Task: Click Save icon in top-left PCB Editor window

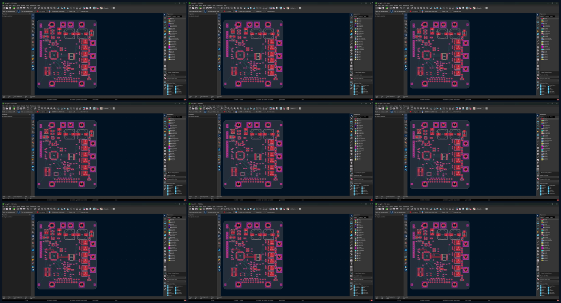Action: [10, 8]
